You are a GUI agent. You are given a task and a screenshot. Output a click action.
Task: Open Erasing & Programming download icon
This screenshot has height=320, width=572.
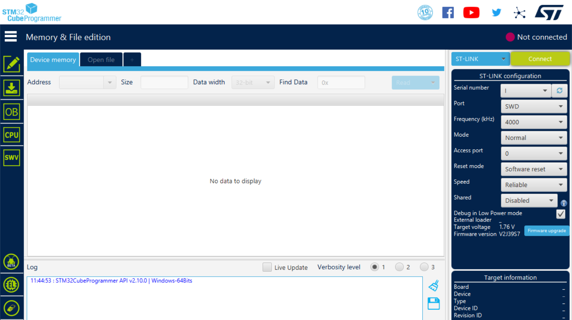point(12,88)
